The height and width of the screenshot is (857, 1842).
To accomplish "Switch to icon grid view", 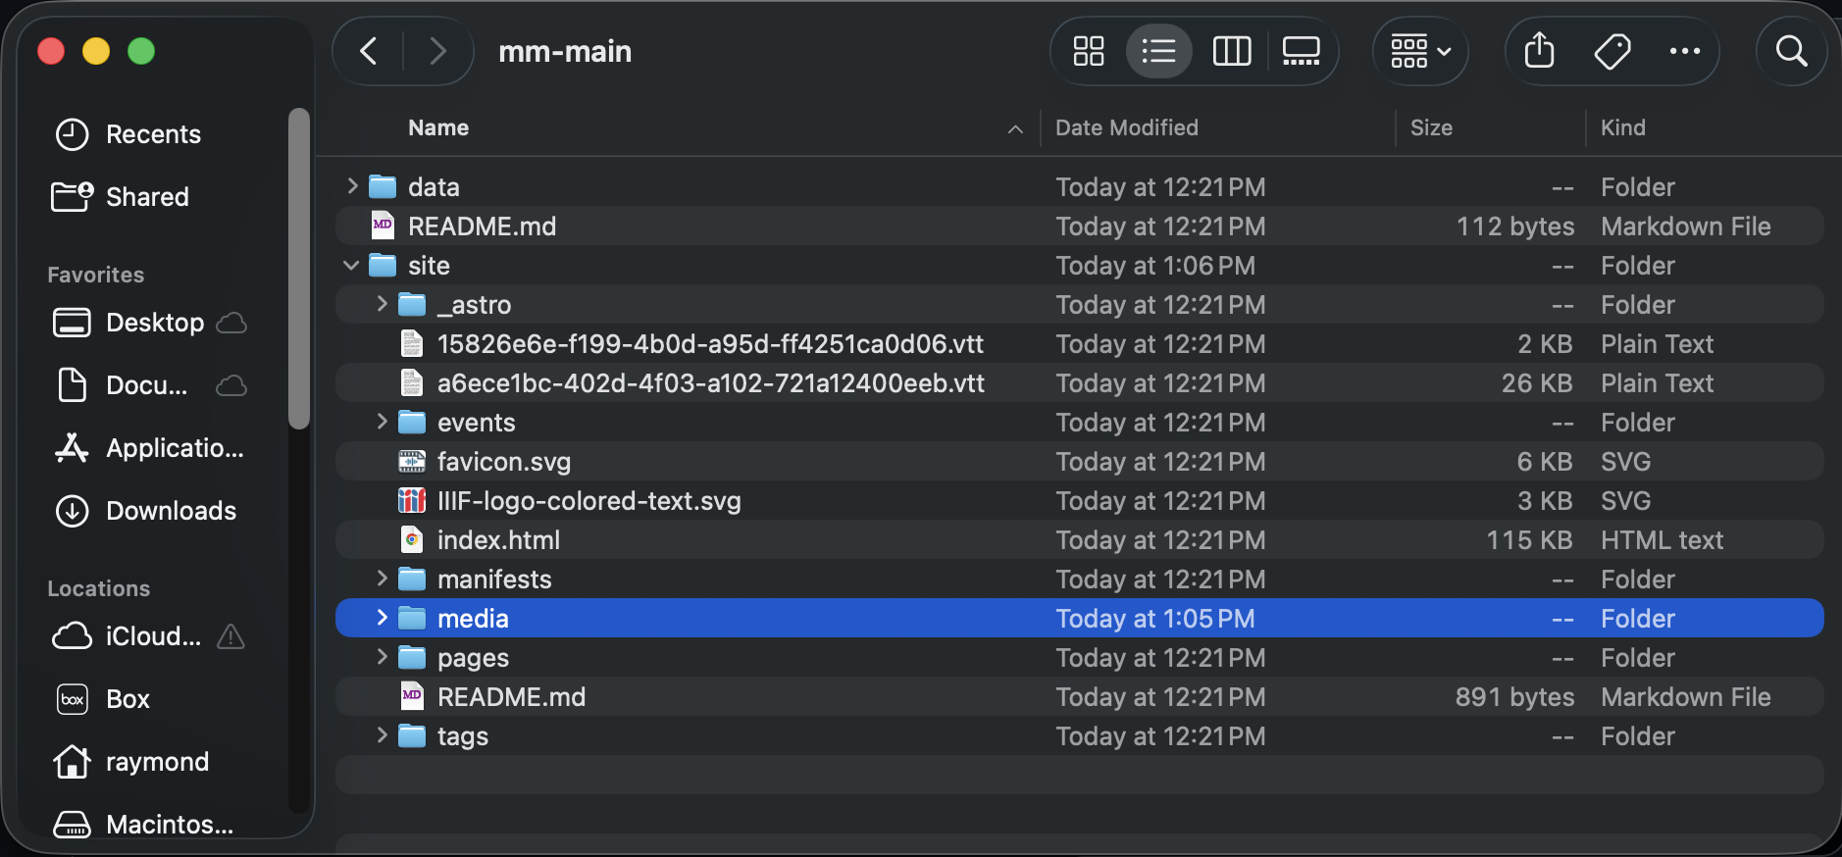I will [1088, 51].
